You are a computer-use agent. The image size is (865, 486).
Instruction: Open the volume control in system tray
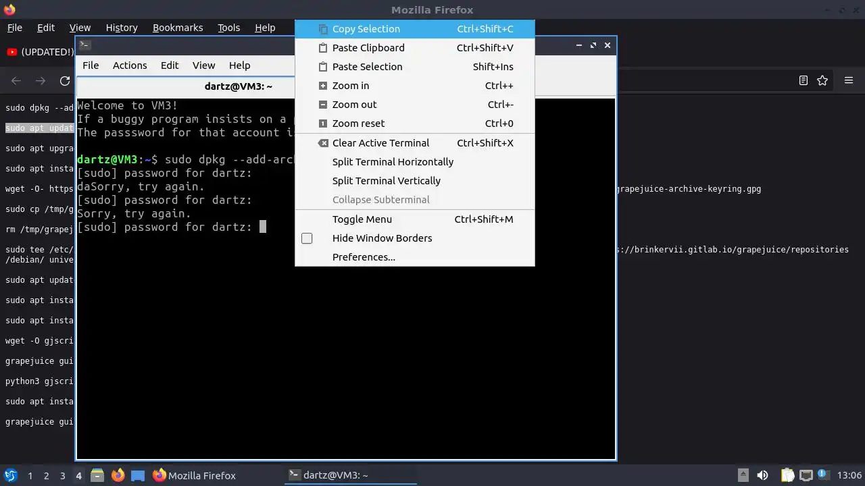(x=762, y=475)
